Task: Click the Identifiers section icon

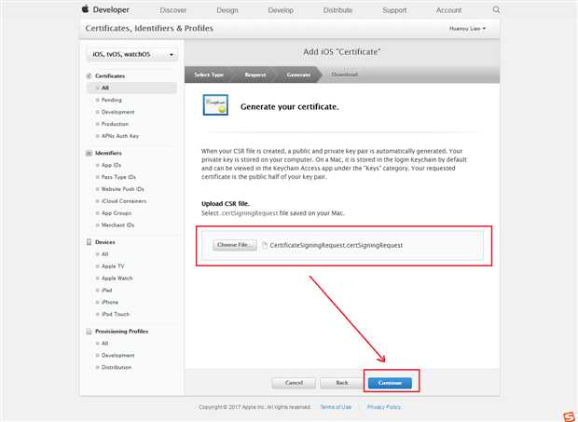Action: coord(89,153)
